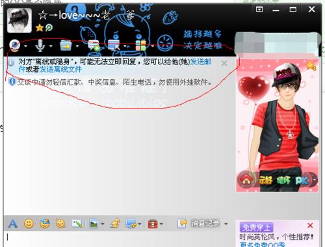Open 消息记录 message history

199,224
